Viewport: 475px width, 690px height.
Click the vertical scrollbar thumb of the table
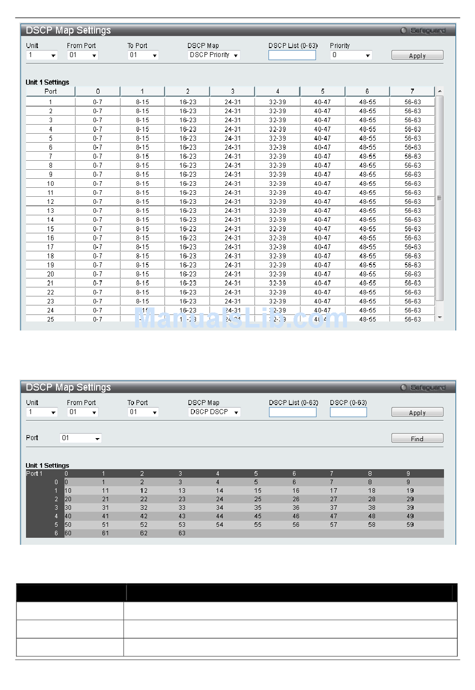pyautogui.click(x=439, y=198)
